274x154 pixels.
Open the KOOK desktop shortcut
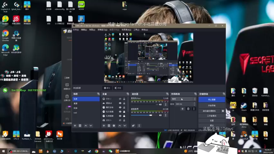(81, 5)
